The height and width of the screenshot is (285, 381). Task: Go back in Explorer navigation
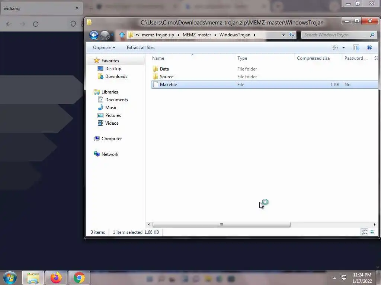click(94, 35)
